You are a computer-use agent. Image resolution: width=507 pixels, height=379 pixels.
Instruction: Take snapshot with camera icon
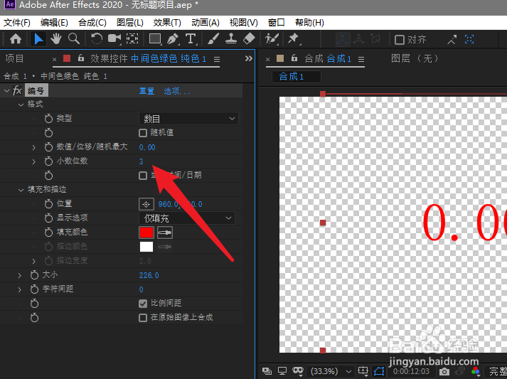point(444,371)
